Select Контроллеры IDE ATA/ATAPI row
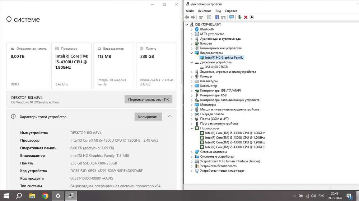This screenshot has width=359, height=201. coord(220,90)
